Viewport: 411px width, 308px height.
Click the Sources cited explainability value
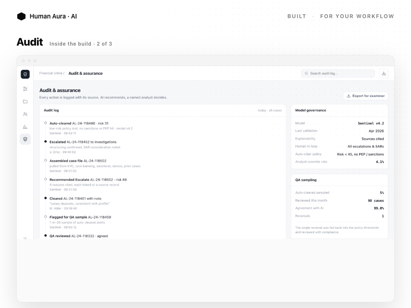[x=373, y=139]
